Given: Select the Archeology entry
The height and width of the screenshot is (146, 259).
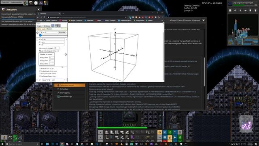Looking at the screenshot, I should (x=69, y=89).
